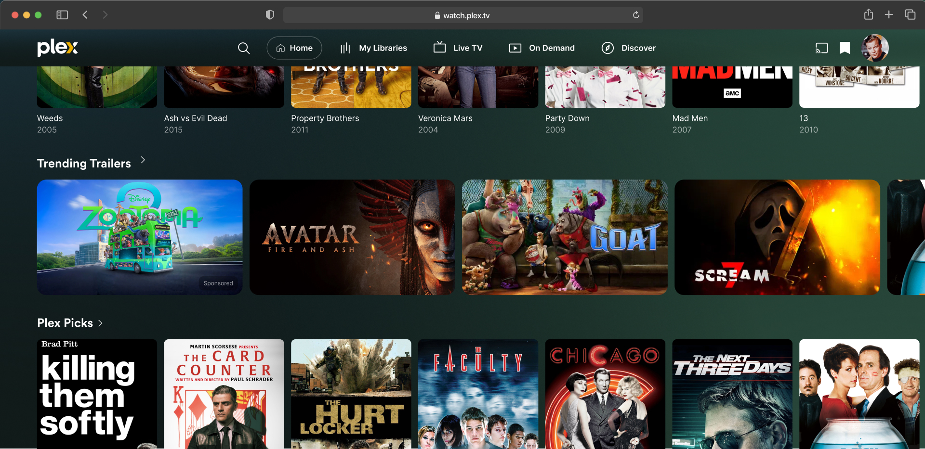This screenshot has height=449, width=925.
Task: Open the watchlist bookmark icon
Action: 845,48
